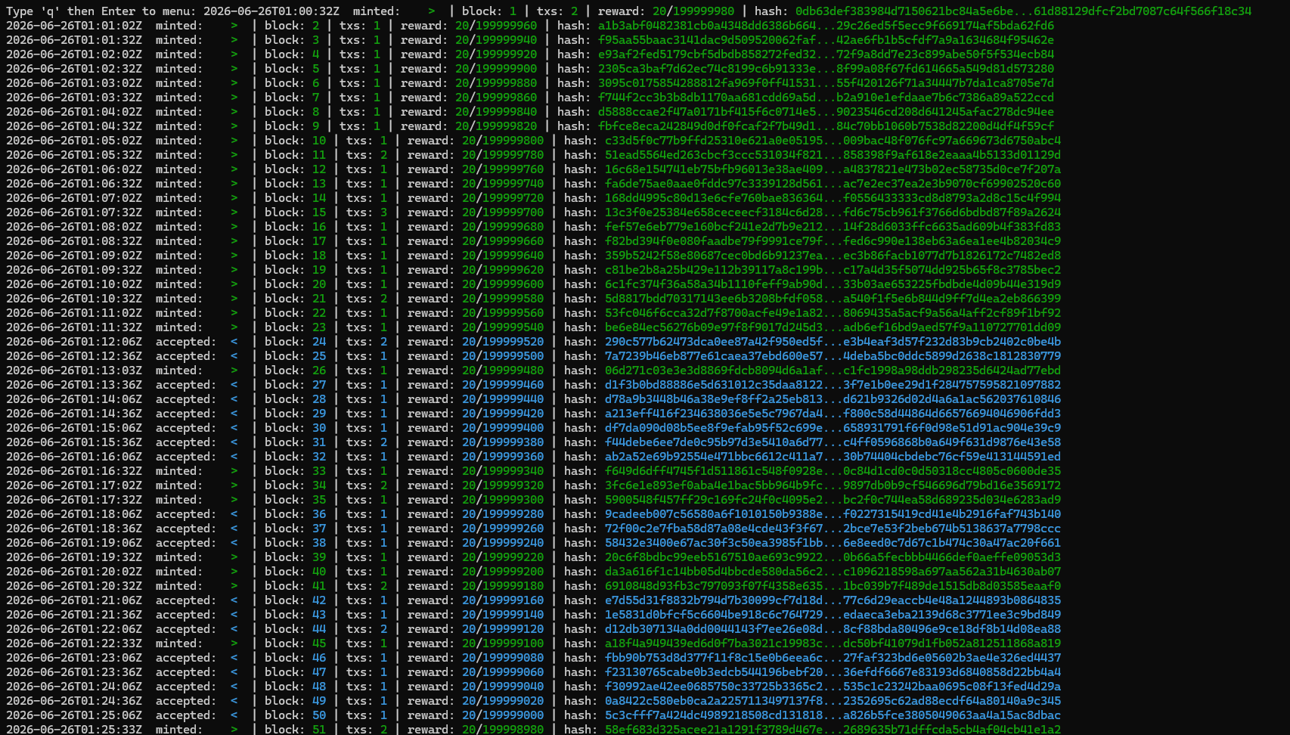Select hash beginning 20c6f8bdbc99eeb5
The width and height of the screenshot is (1290, 735).
(x=833, y=557)
